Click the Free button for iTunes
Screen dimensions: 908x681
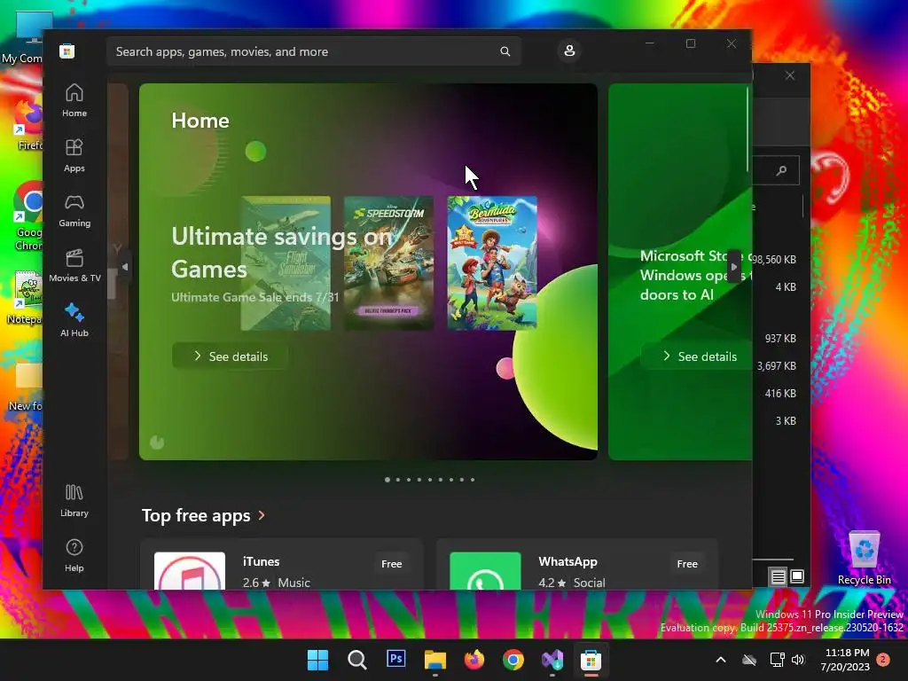point(391,563)
